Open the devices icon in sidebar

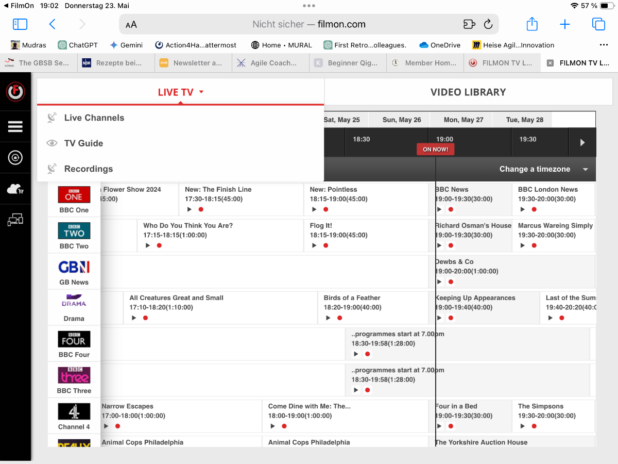(15, 220)
